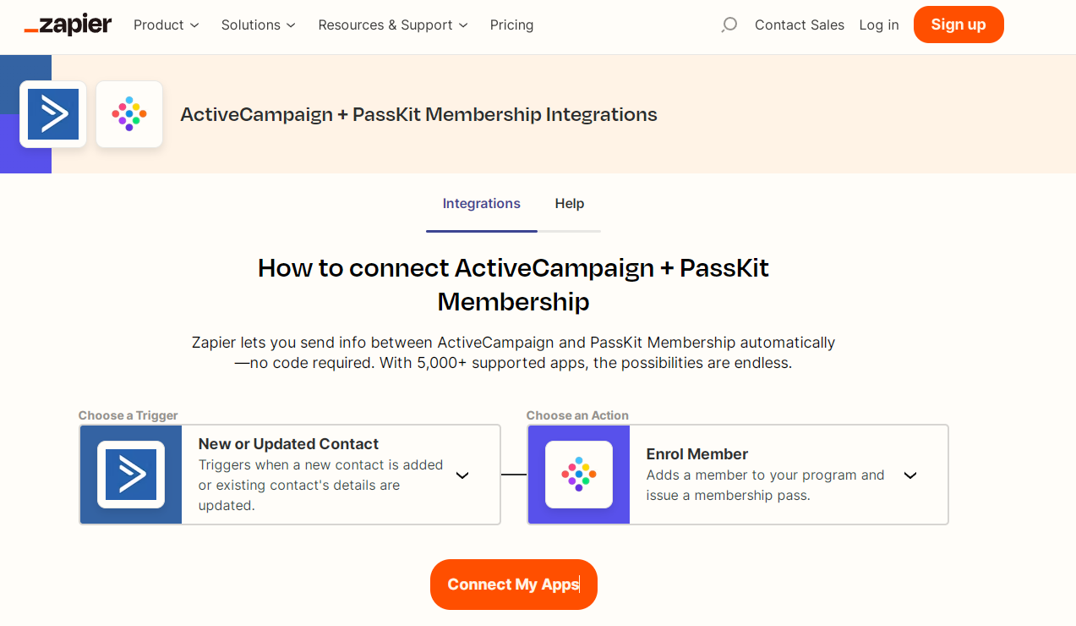
Task: Click the Sign up button
Action: point(959,25)
